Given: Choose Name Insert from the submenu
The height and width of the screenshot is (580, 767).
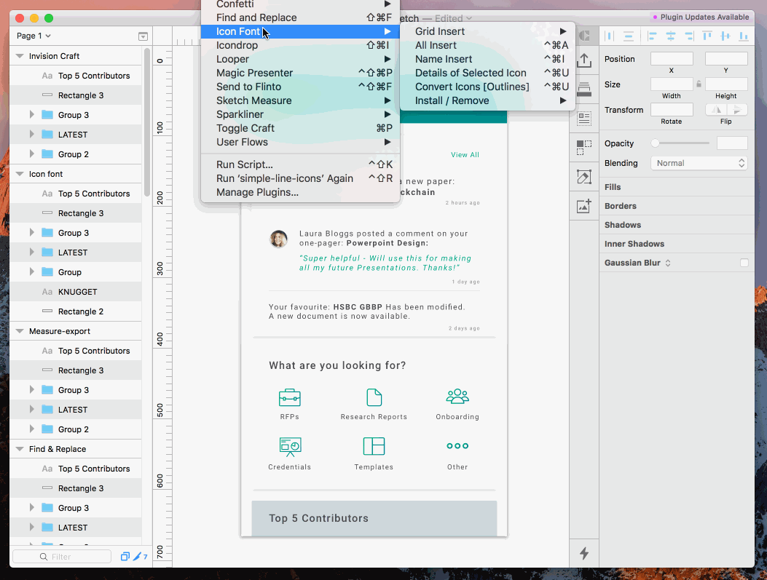Looking at the screenshot, I should point(487,59).
